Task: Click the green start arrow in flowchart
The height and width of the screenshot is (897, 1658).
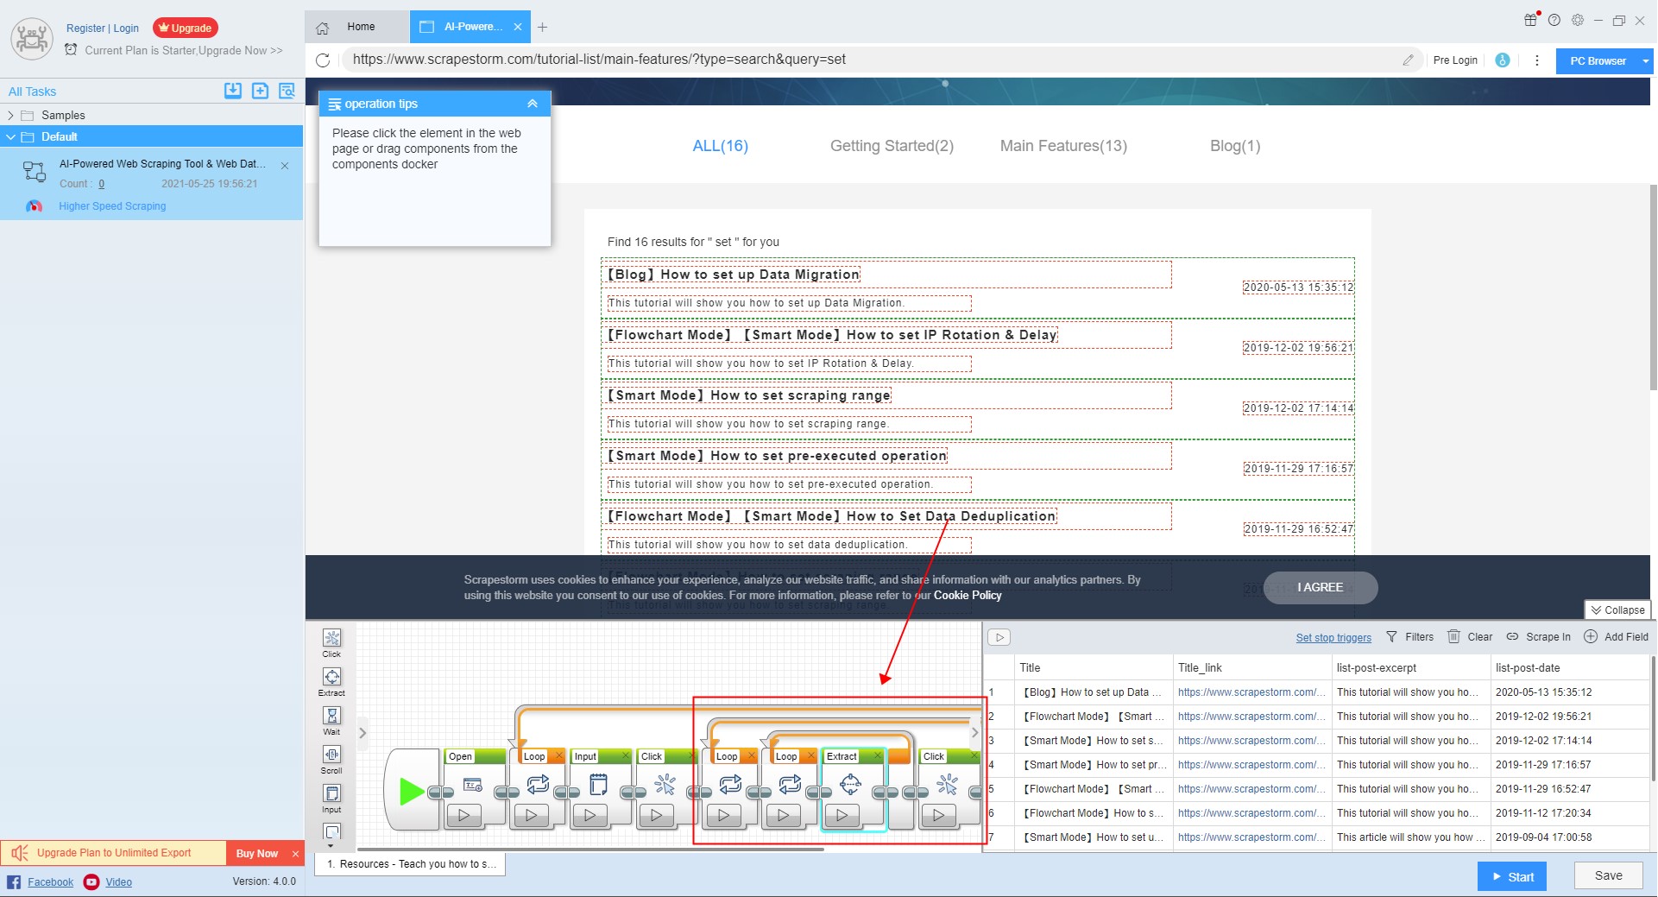Action: click(x=412, y=791)
